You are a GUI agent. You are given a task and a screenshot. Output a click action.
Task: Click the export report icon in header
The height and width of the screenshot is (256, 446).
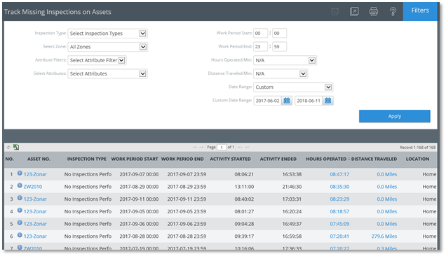click(x=354, y=11)
